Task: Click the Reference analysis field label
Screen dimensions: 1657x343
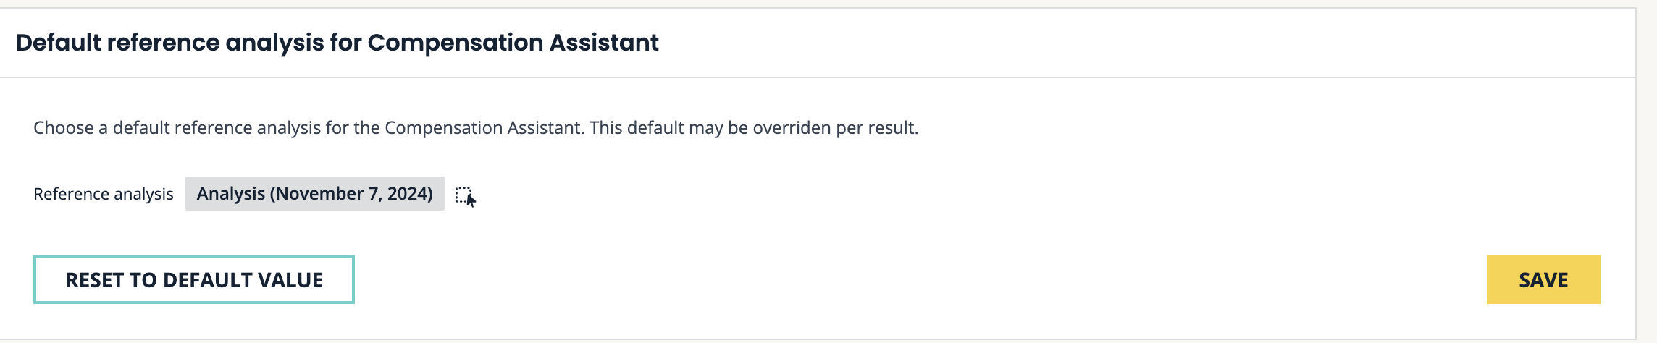Action: pos(104,194)
